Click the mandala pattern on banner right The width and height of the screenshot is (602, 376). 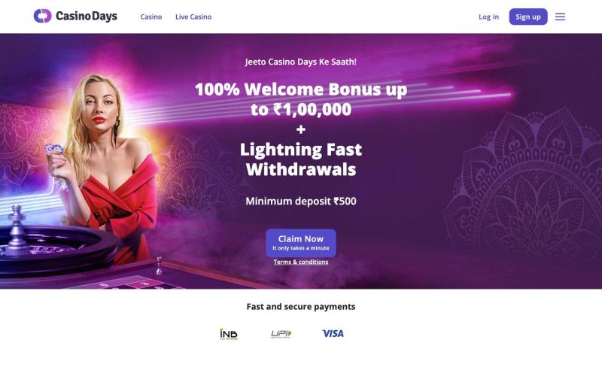click(x=524, y=184)
